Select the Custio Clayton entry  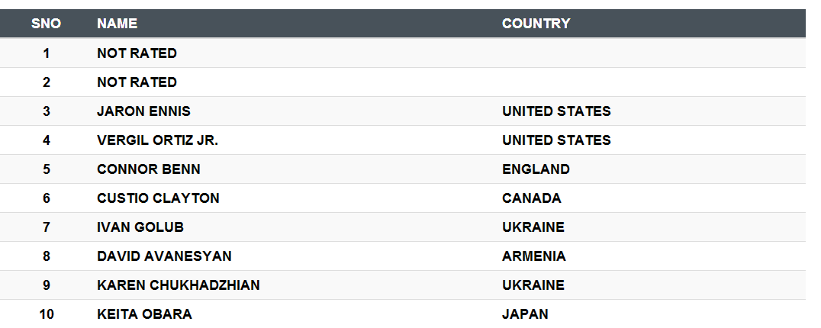click(158, 198)
